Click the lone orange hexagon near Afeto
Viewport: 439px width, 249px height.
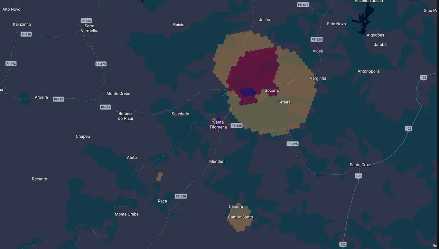click(x=159, y=176)
